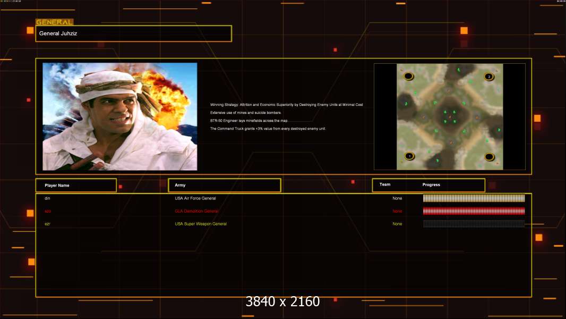Click the BTR-50 Engineer minefields line

click(249, 121)
